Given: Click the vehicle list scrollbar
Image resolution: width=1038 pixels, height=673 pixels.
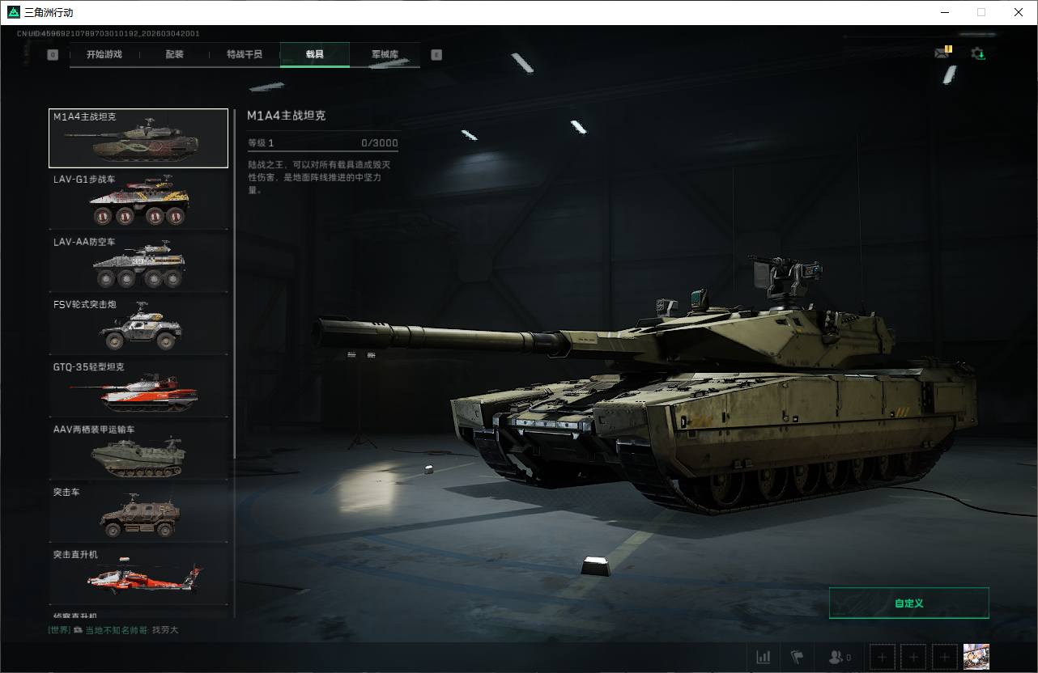Looking at the screenshot, I should pos(235,283).
